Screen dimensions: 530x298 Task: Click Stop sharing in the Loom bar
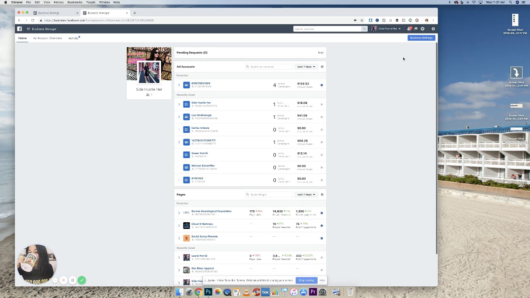pyautogui.click(x=306, y=281)
